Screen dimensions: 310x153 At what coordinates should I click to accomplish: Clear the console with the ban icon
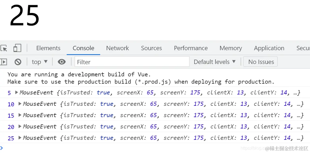click(x=18, y=62)
